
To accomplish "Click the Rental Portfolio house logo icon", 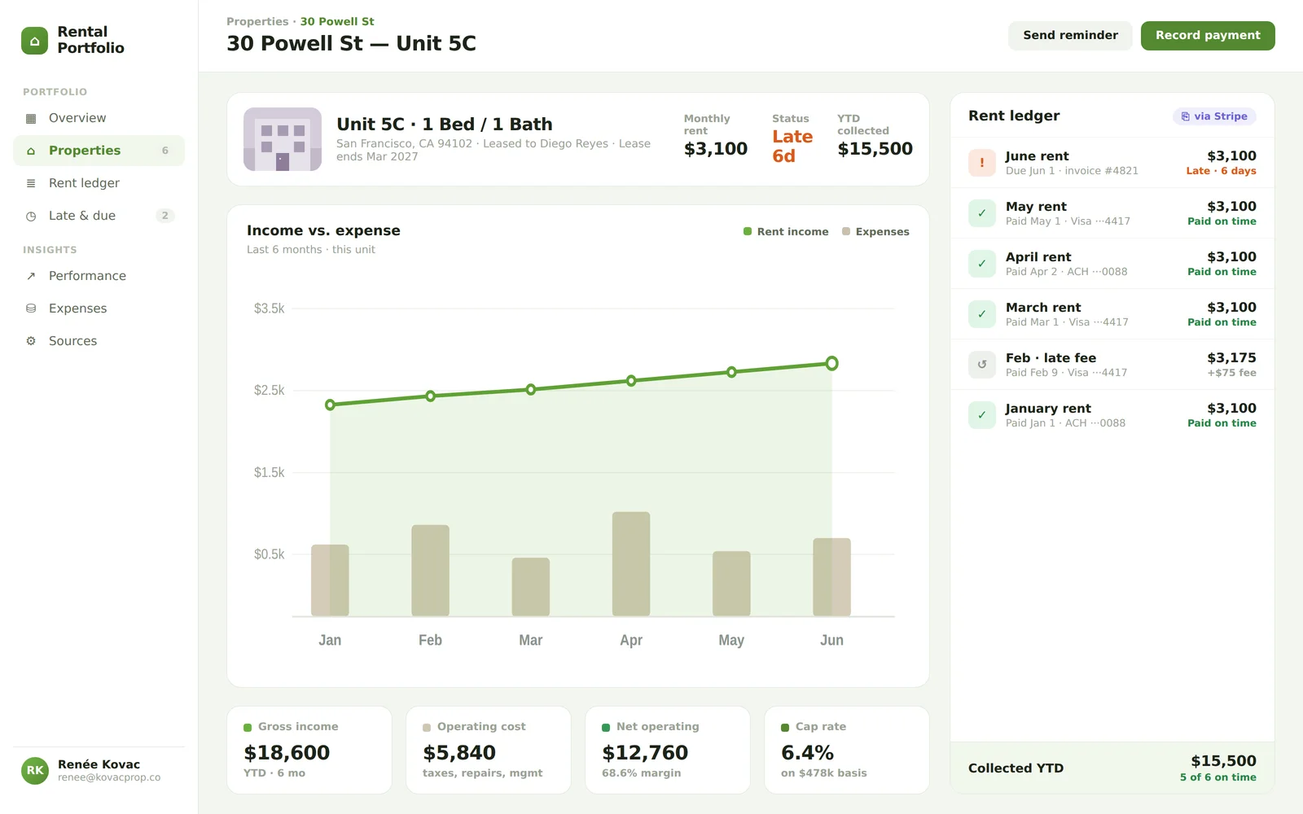I will (34, 41).
